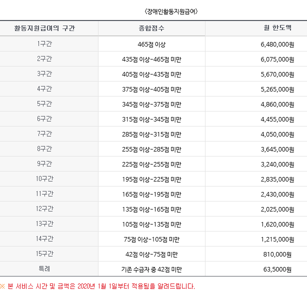The height and width of the screenshot is (296, 307).
Task: Select the 종합점수 column header
Action: 151,28
